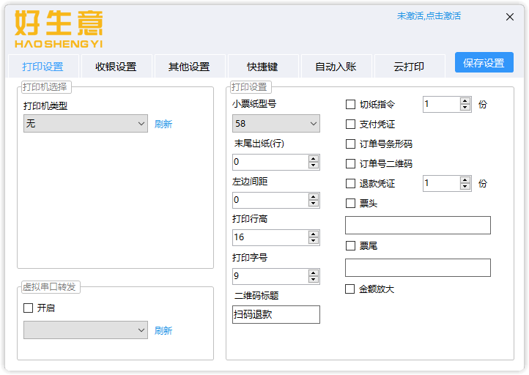Expand the 小票纸型号 dropdown
Image resolution: width=529 pixels, height=375 pixels.
[x=275, y=124]
